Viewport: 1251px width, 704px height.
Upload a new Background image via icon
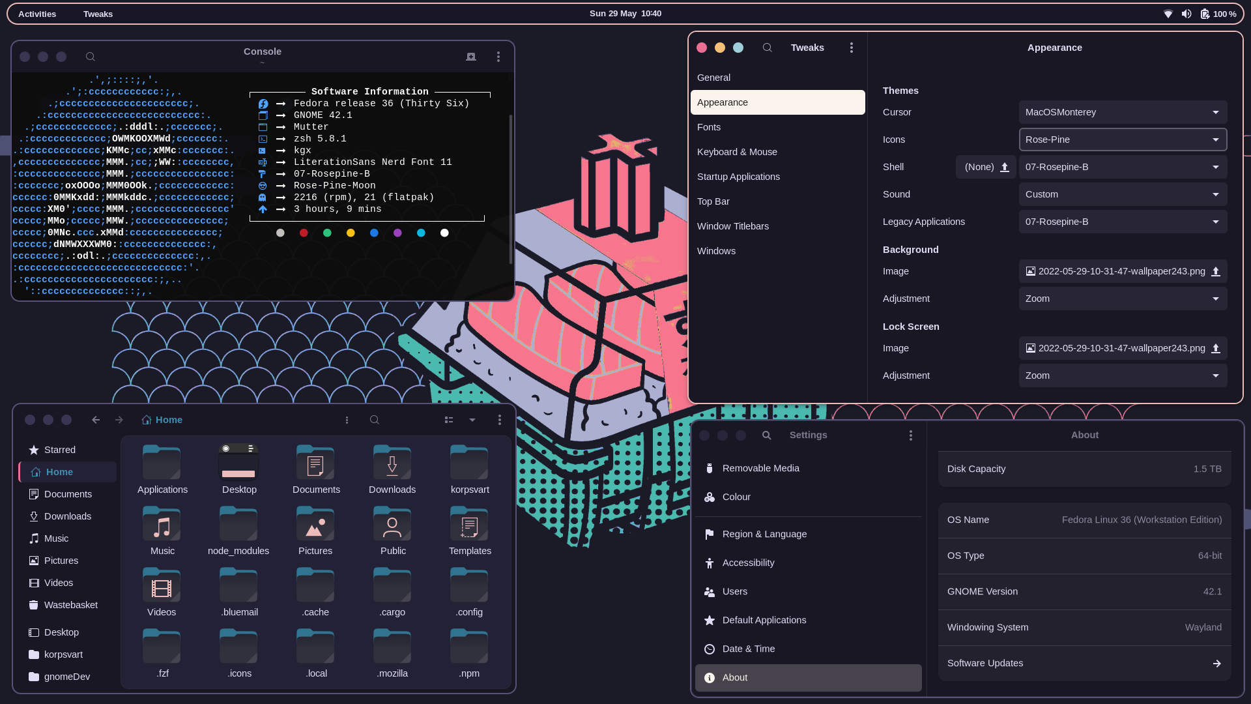pos(1216,271)
